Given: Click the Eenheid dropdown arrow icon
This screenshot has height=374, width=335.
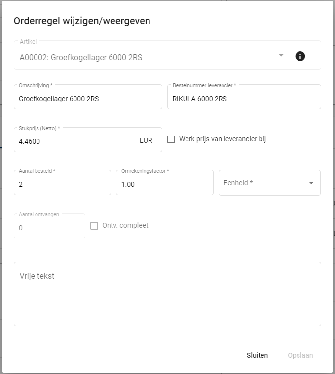Looking at the screenshot, I should (x=311, y=183).
